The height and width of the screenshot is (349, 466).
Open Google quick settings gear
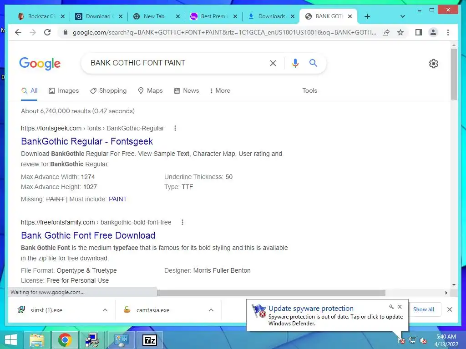point(433,64)
